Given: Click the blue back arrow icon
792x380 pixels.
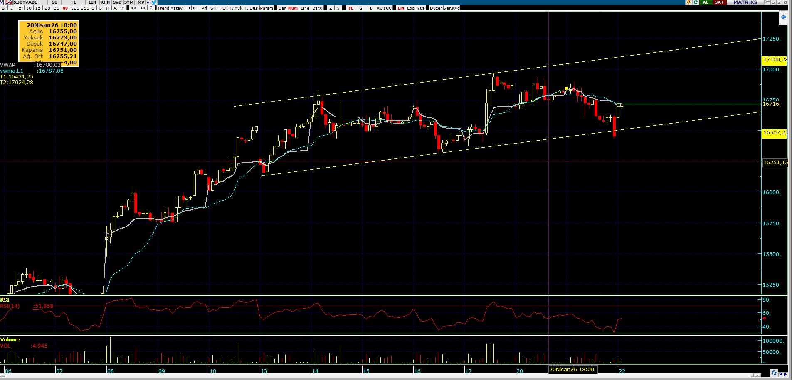Looking at the screenshot, I should (783, 17).
